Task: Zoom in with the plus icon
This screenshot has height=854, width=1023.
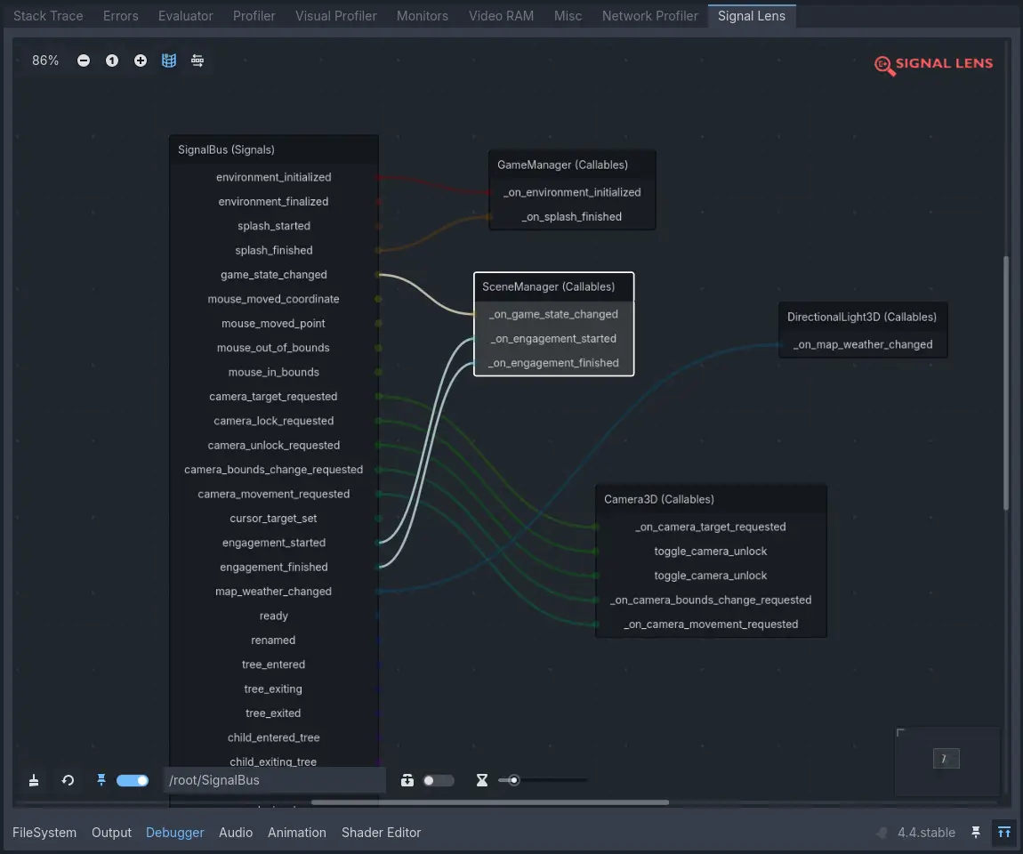Action: click(141, 60)
